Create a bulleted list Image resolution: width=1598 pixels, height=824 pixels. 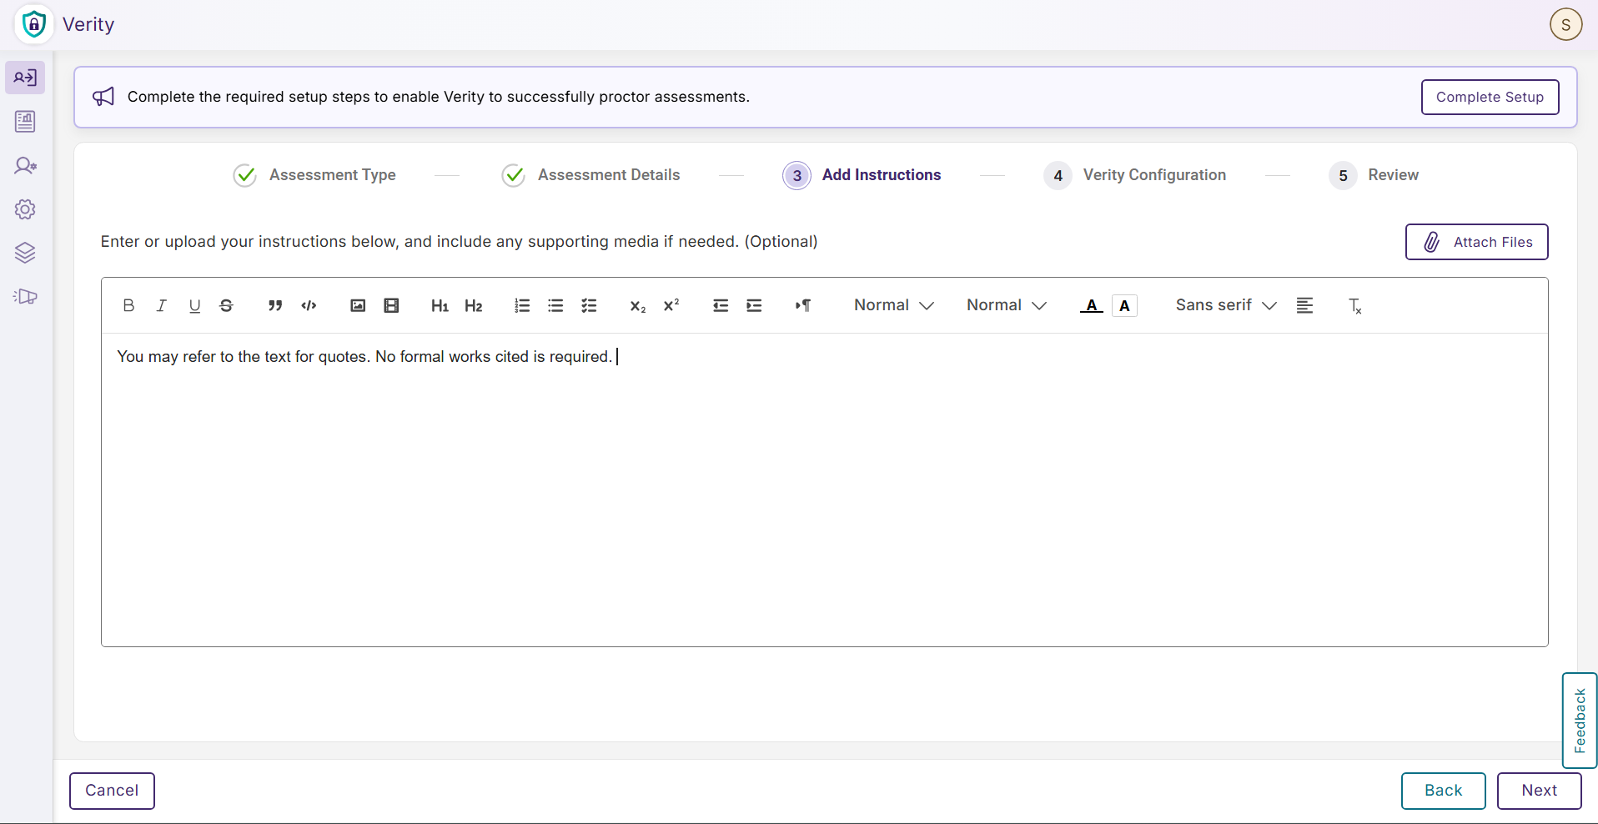pos(555,305)
